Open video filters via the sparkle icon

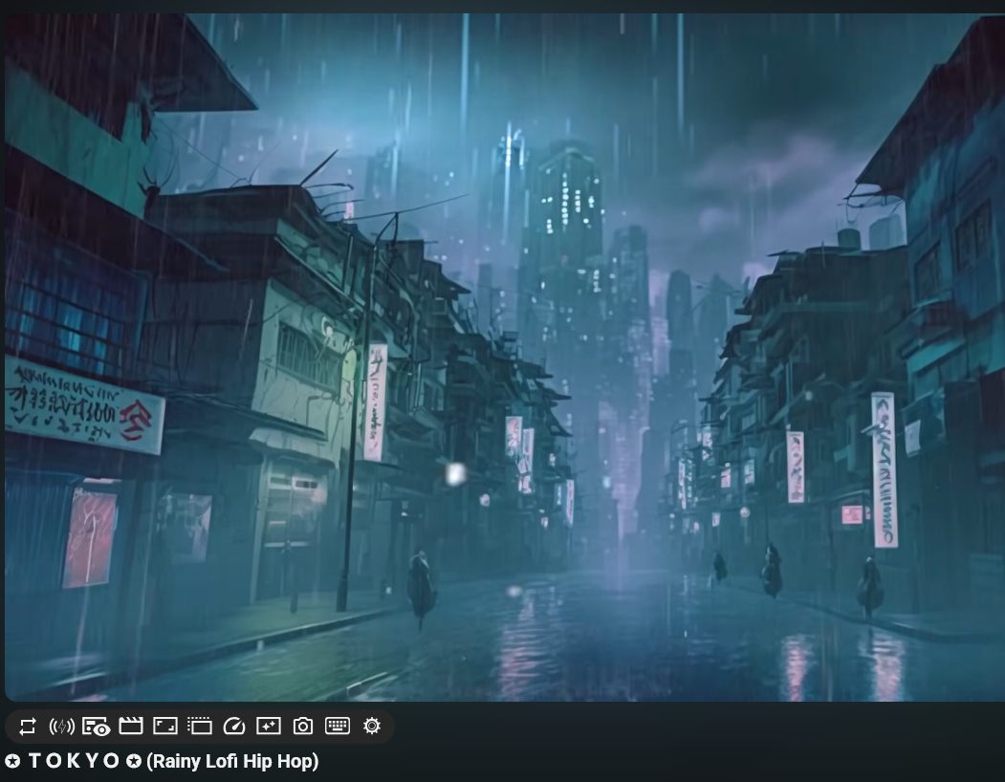click(269, 727)
